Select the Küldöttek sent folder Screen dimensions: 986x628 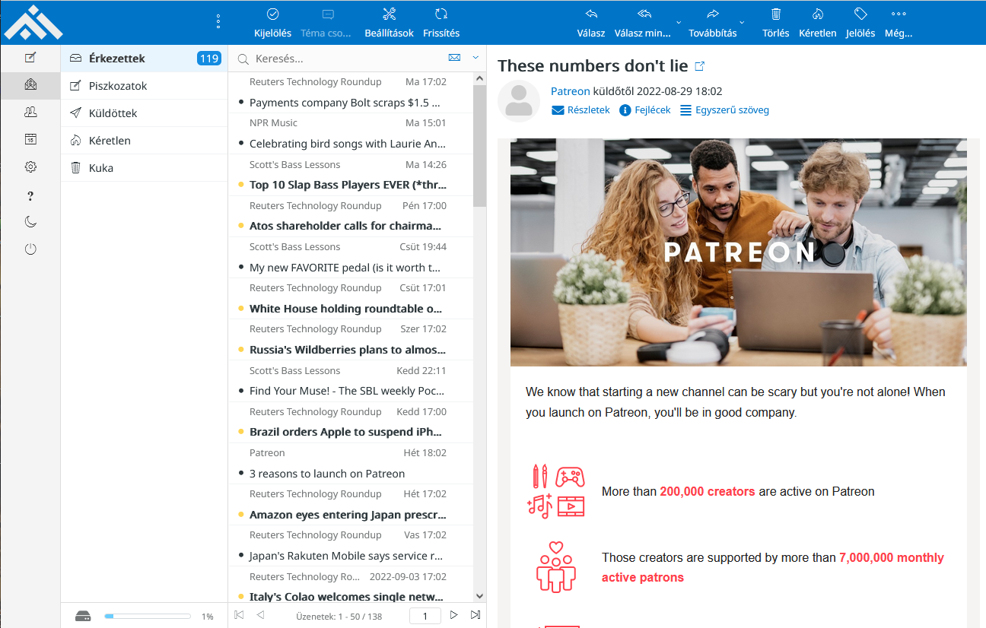145,113
